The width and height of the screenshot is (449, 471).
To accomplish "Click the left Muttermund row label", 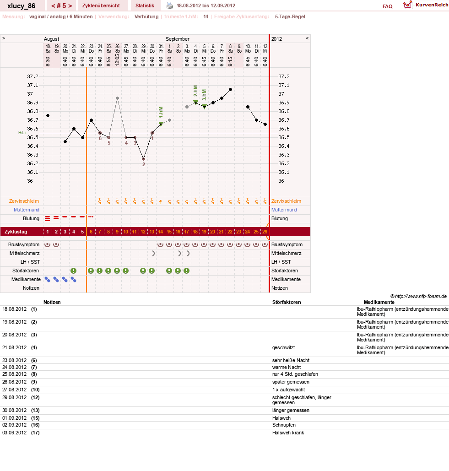I will click(x=27, y=210).
